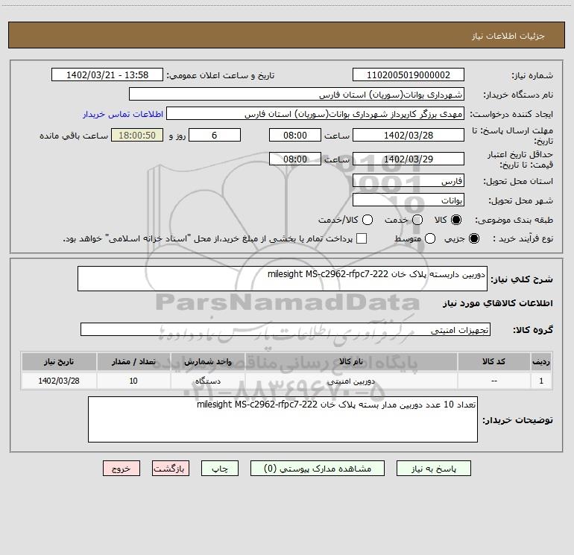574x555 pixels.
Task: Click the request creator field مهدی برزگر
Action: click(315, 113)
